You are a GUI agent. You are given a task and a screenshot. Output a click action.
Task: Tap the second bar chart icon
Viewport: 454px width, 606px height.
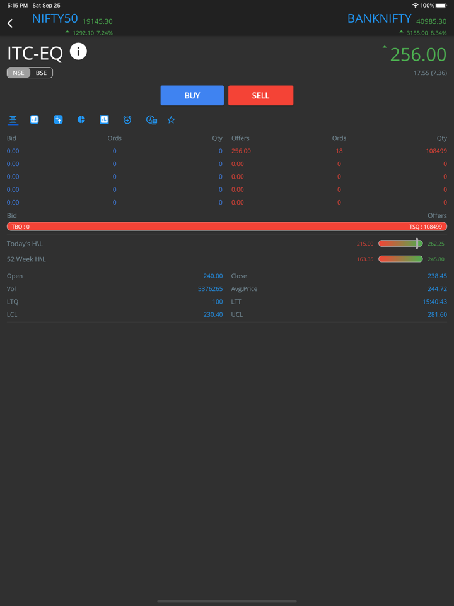[104, 119]
